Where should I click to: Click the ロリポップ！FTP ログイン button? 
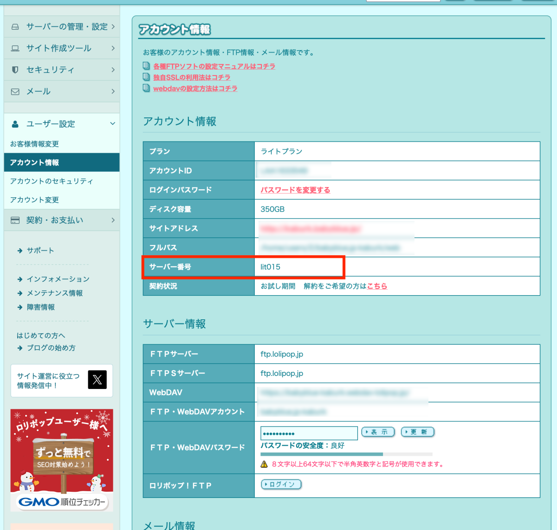click(281, 485)
